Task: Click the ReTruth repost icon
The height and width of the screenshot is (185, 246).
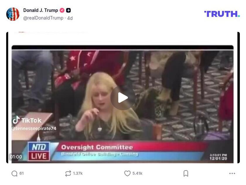Action: click(68, 173)
